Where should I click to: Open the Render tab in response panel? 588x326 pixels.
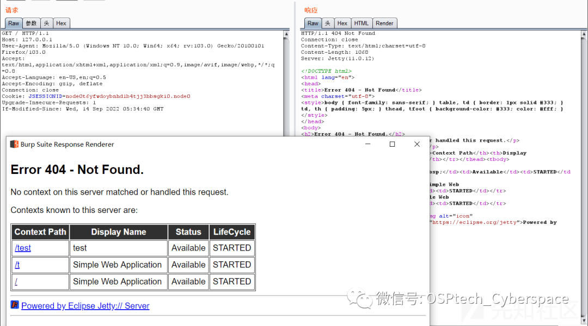point(384,23)
